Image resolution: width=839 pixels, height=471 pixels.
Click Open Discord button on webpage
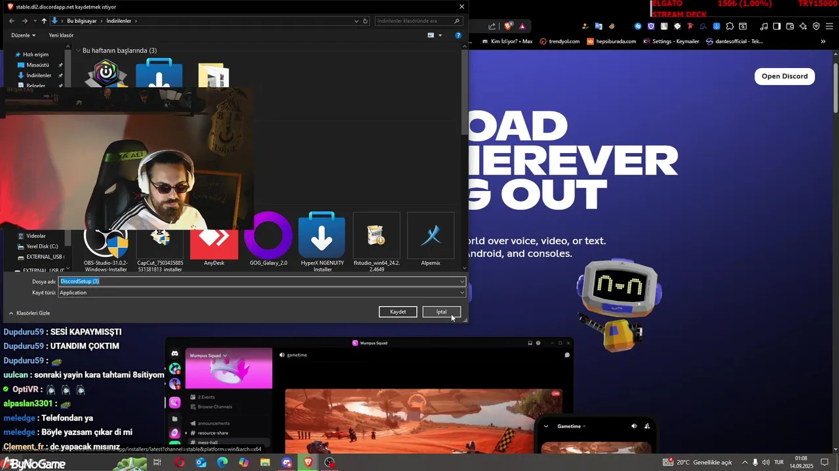(x=785, y=76)
